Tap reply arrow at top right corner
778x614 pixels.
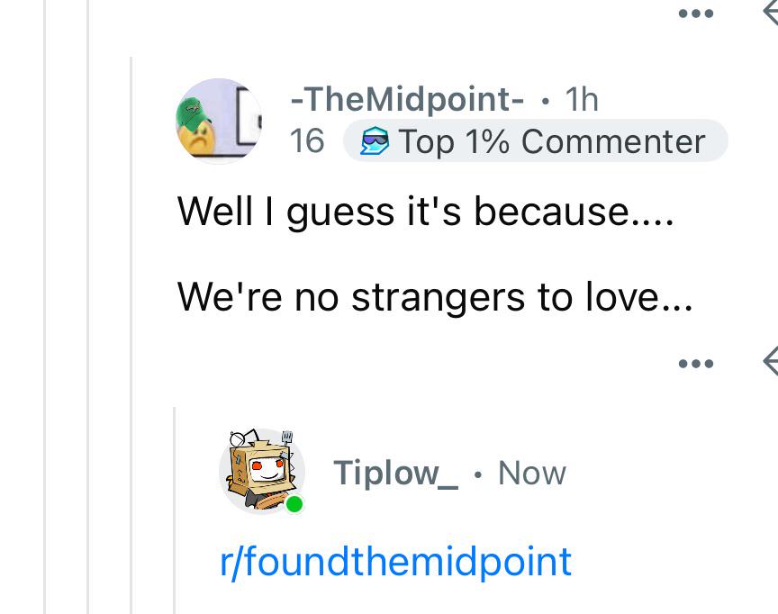[771, 13]
